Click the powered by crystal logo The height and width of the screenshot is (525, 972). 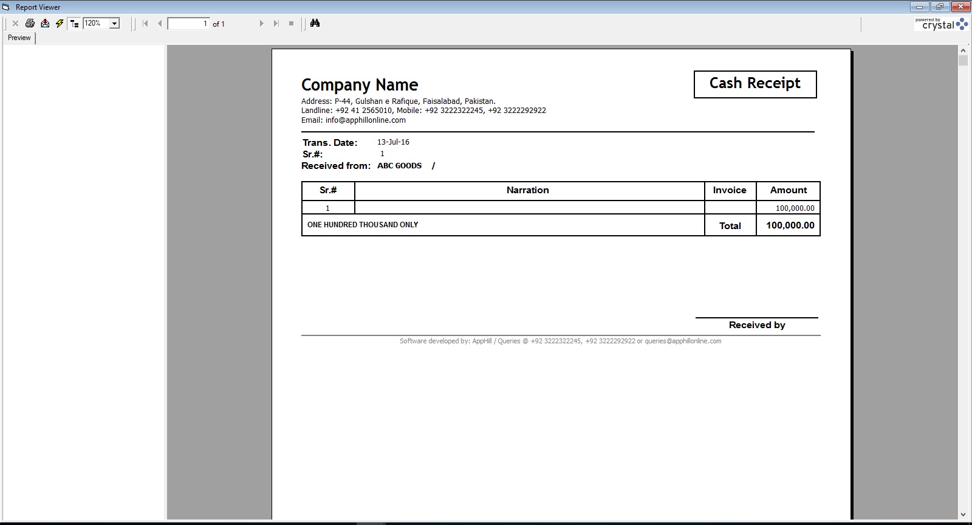941,24
